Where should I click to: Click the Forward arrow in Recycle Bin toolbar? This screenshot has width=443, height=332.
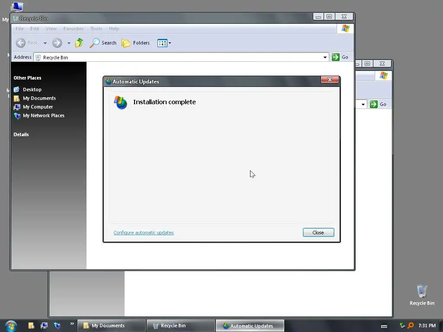pyautogui.click(x=57, y=43)
